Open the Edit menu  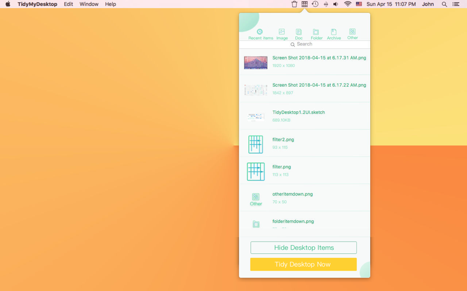point(68,4)
